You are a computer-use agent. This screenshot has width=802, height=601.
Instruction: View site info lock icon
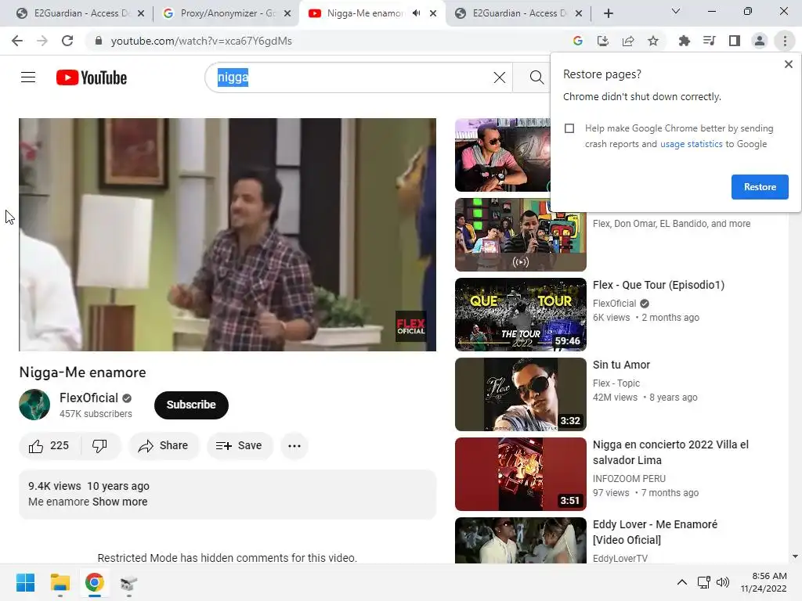point(99,41)
